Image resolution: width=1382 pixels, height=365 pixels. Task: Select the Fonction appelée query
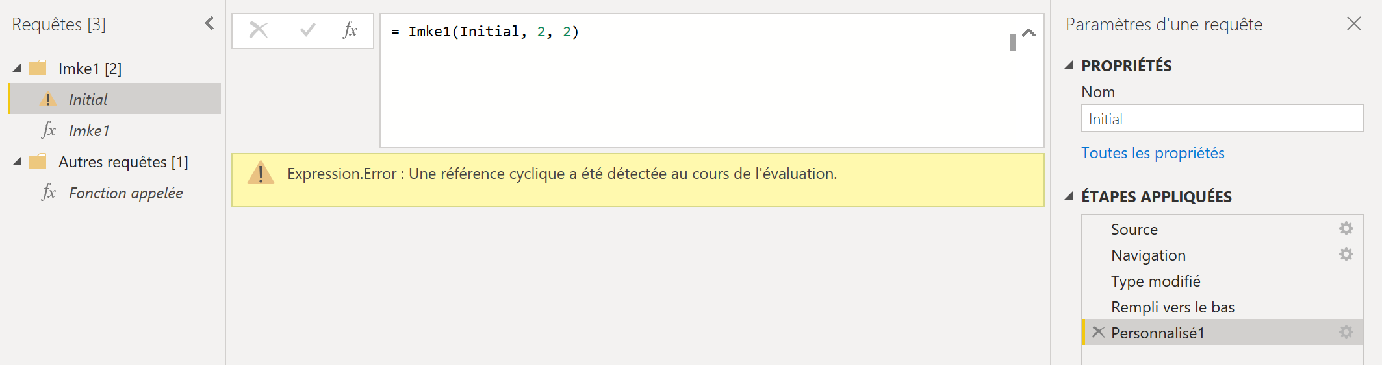126,193
